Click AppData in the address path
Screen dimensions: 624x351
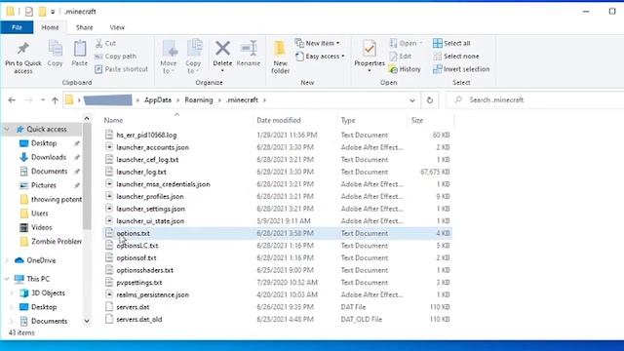[158, 99]
